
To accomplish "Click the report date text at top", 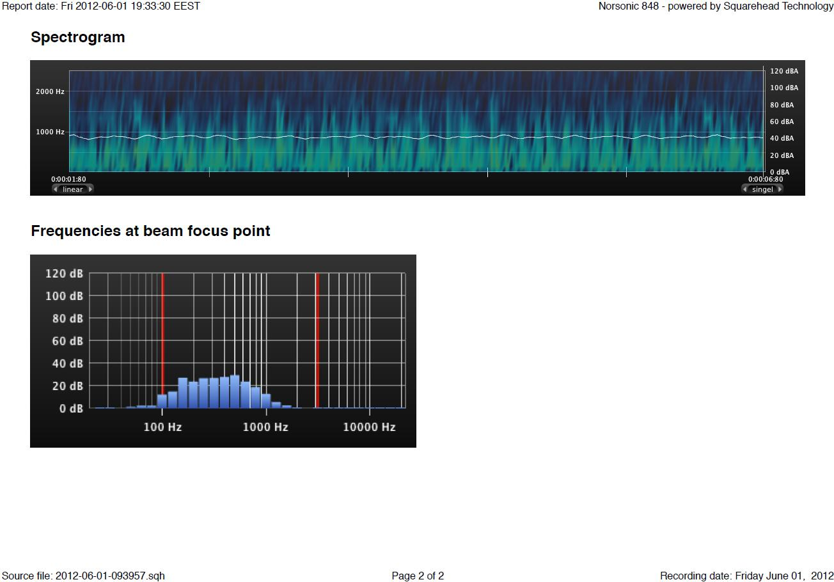I will point(101,6).
